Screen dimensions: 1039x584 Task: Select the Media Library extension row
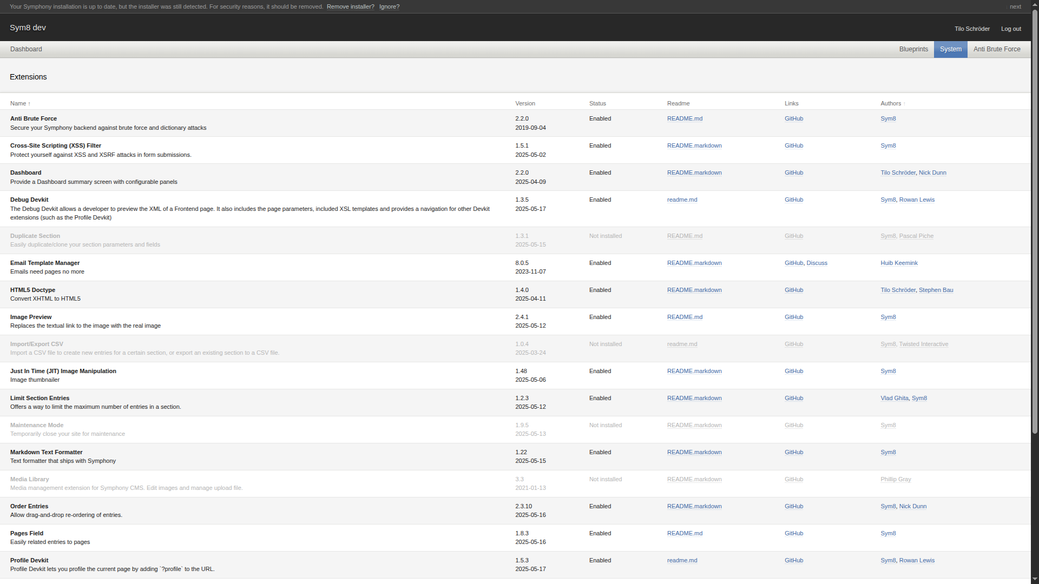(x=30, y=479)
